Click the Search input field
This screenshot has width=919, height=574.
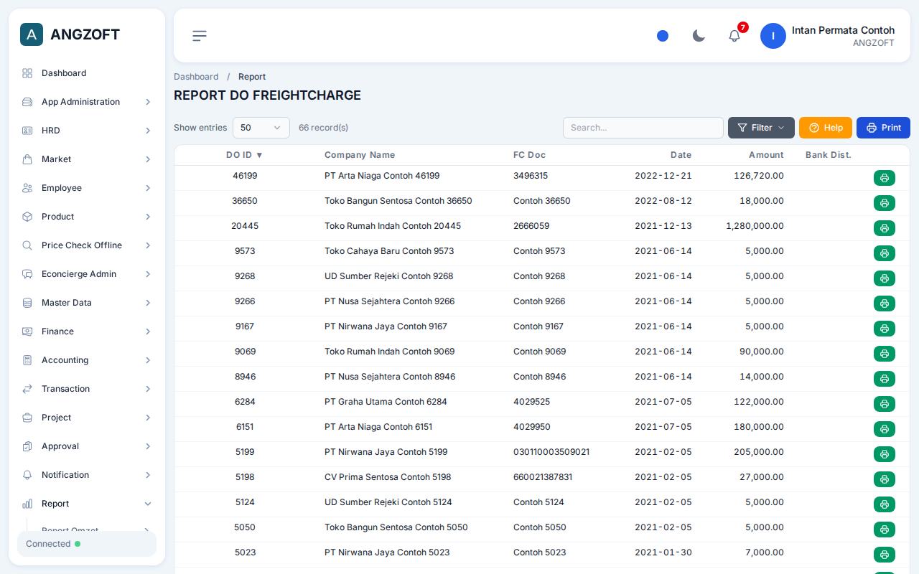tap(643, 128)
